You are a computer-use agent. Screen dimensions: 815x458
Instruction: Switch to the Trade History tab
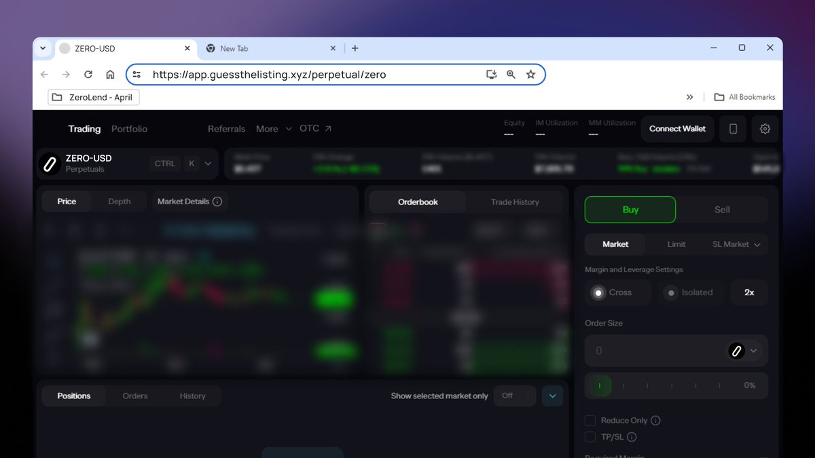click(x=514, y=202)
